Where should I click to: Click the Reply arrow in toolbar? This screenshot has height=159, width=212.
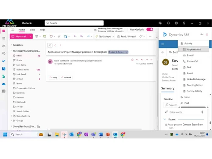75,36
